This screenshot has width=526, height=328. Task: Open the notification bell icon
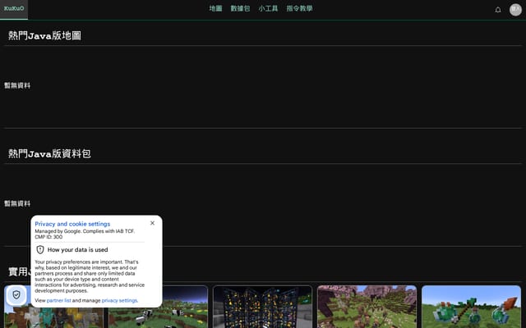(498, 10)
